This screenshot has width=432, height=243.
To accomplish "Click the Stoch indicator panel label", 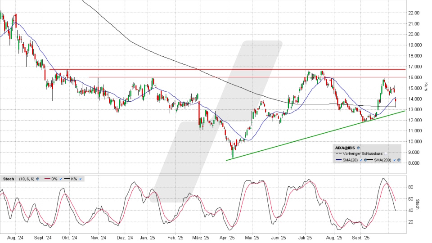I will pos(9,179).
